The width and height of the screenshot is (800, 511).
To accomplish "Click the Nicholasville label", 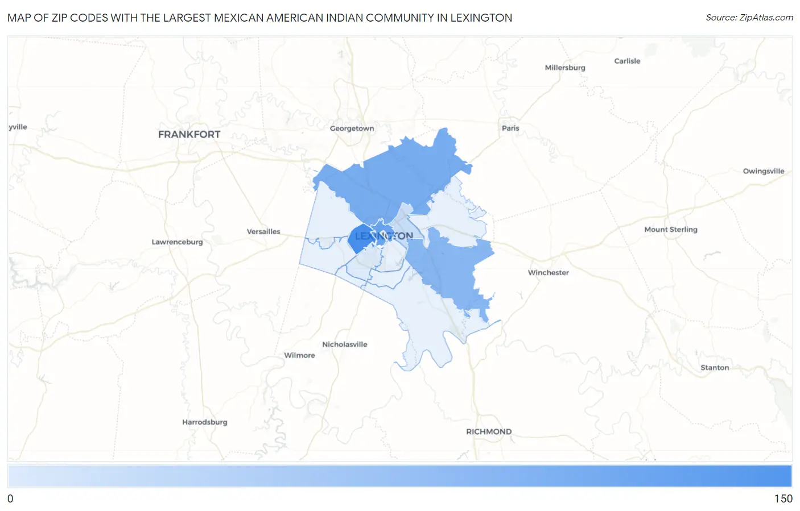I will click(345, 344).
